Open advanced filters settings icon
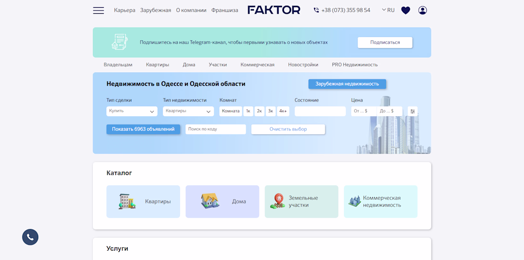 [x=413, y=111]
